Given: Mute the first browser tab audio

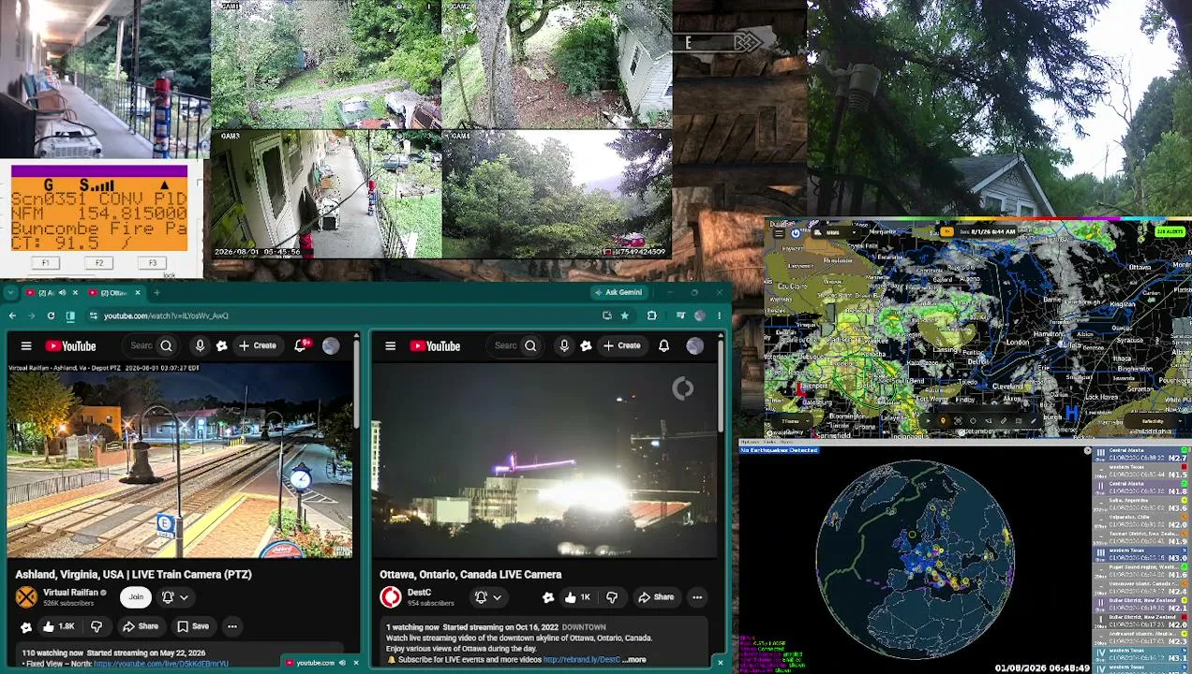Looking at the screenshot, I should pyautogui.click(x=62, y=293).
